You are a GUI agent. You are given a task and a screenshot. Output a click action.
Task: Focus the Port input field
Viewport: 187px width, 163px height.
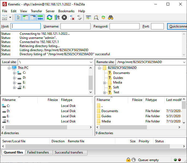(157, 26)
